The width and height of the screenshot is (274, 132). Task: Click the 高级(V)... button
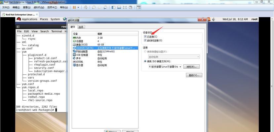(x=194, y=75)
